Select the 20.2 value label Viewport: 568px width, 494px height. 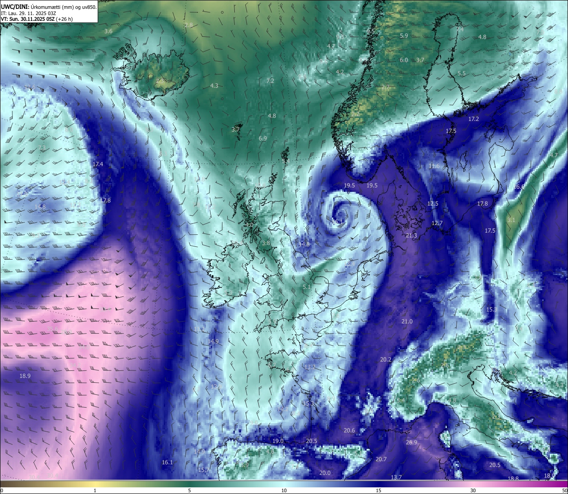[x=386, y=359]
